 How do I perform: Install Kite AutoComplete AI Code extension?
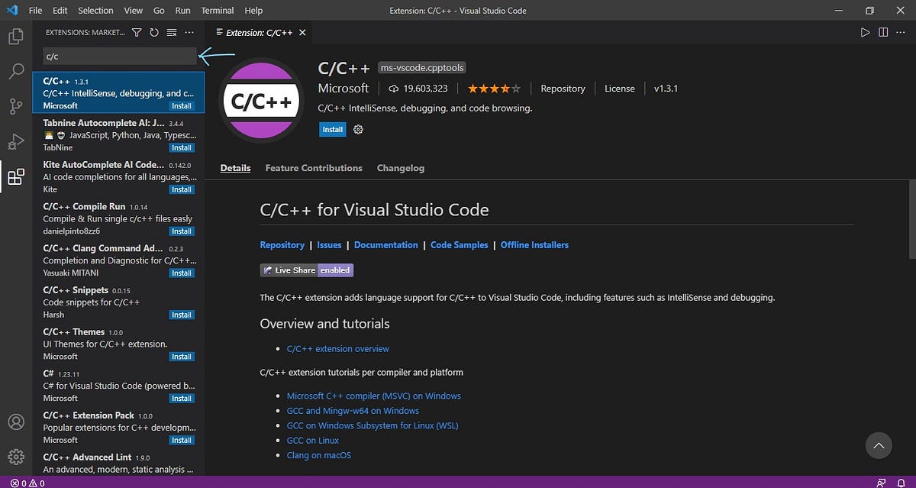[x=182, y=189]
